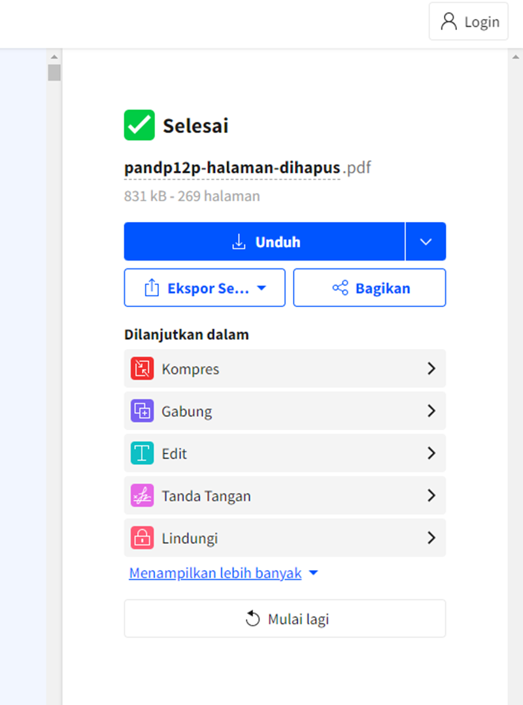
Task: Continue with the Tanda Tangan option
Action: (x=285, y=496)
